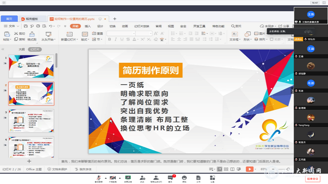This screenshot has height=184, width=328.
Task: Open the 插入 ribbon tab
Action: click(x=88, y=26)
